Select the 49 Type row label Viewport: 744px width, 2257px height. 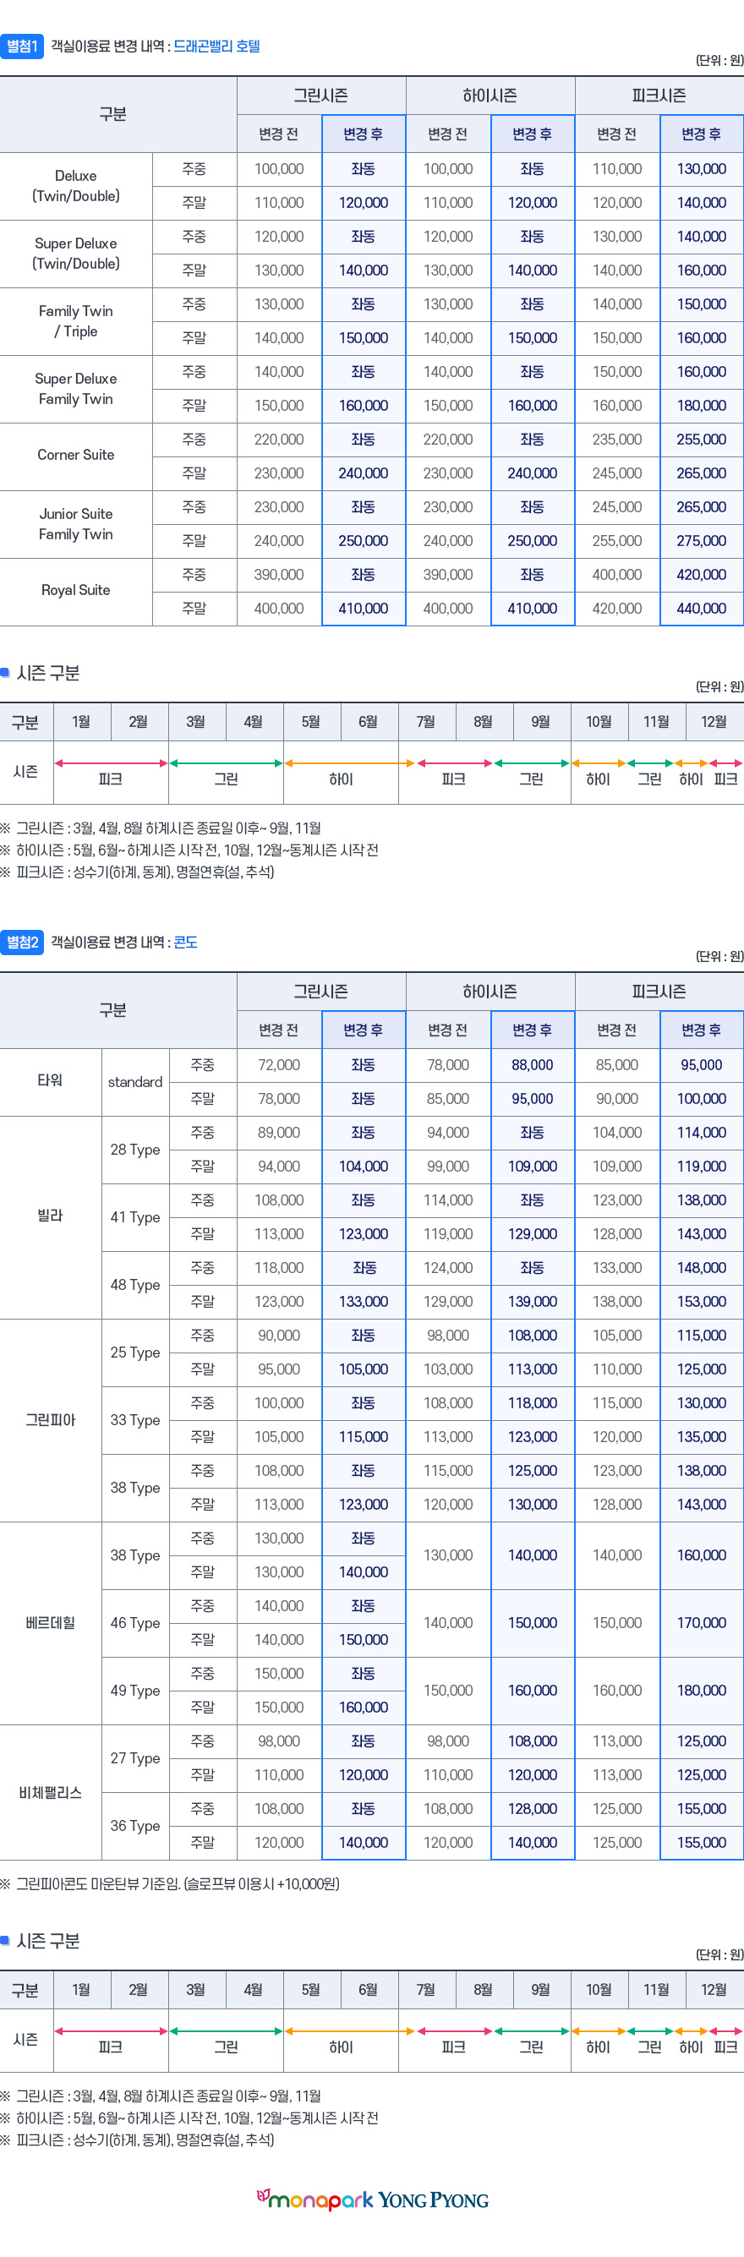(135, 1690)
